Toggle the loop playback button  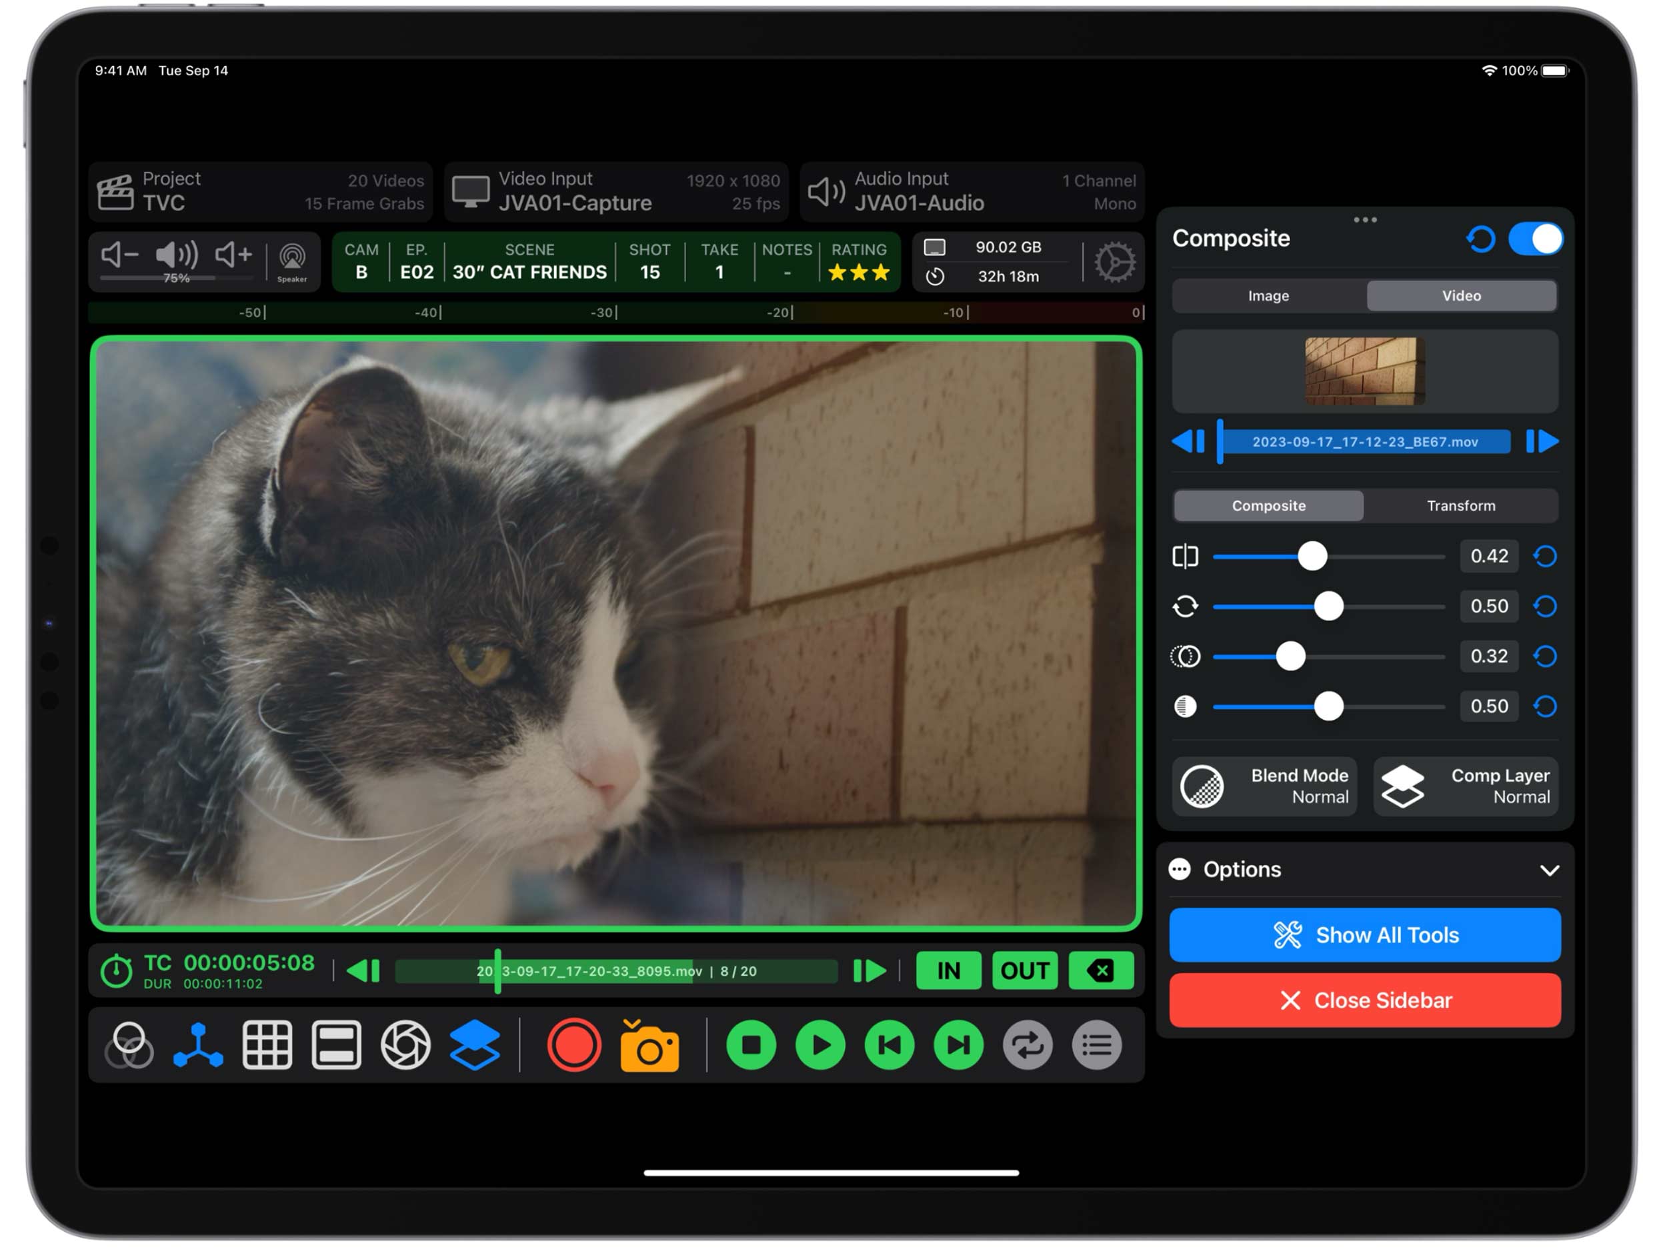tap(1027, 1045)
